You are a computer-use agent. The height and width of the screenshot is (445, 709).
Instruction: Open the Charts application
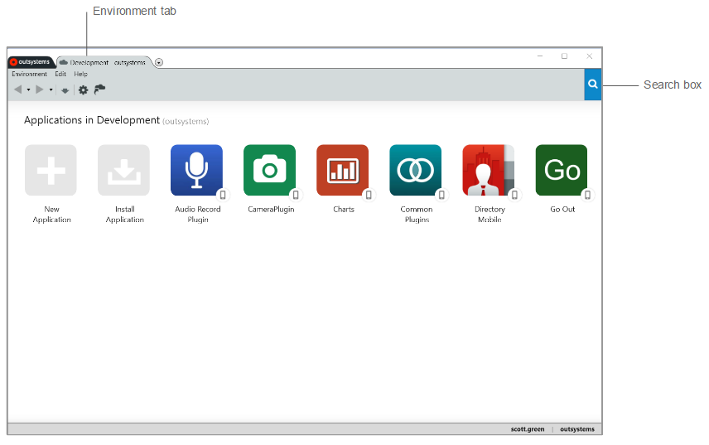pyautogui.click(x=342, y=170)
